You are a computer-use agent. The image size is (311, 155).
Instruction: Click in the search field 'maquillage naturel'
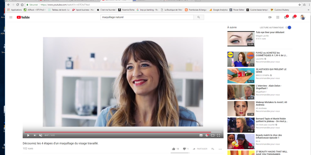(x=147, y=17)
